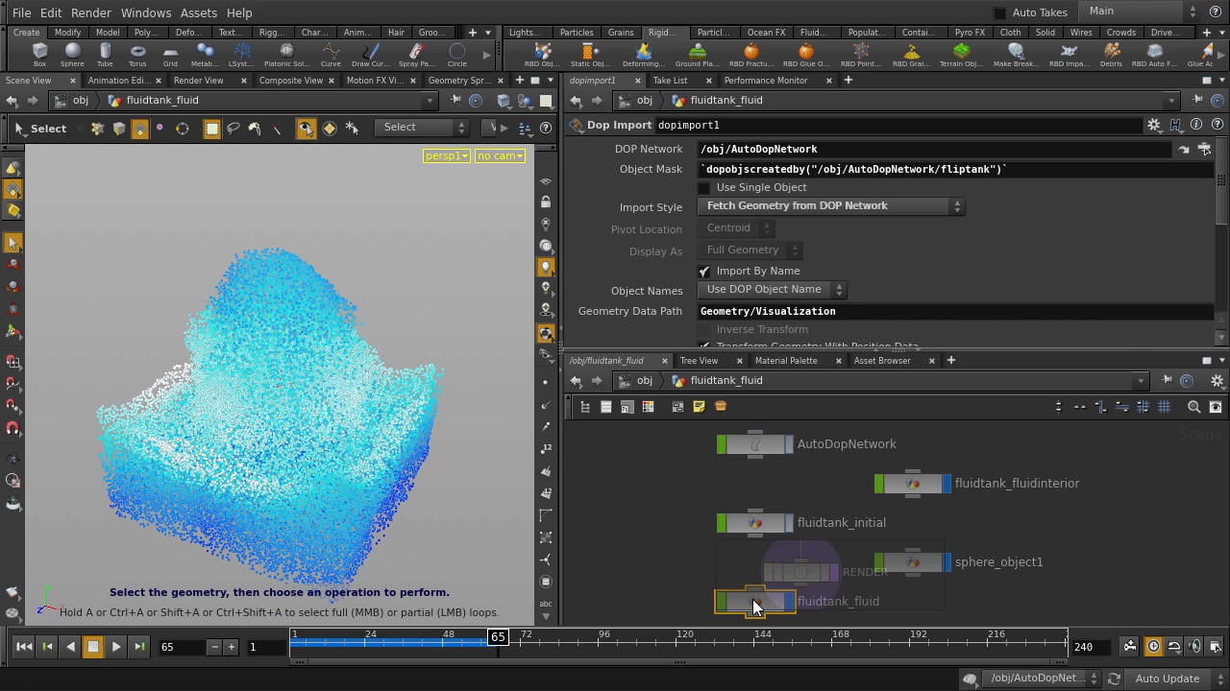
Task: Click the Torus shelf tool
Action: point(137,54)
